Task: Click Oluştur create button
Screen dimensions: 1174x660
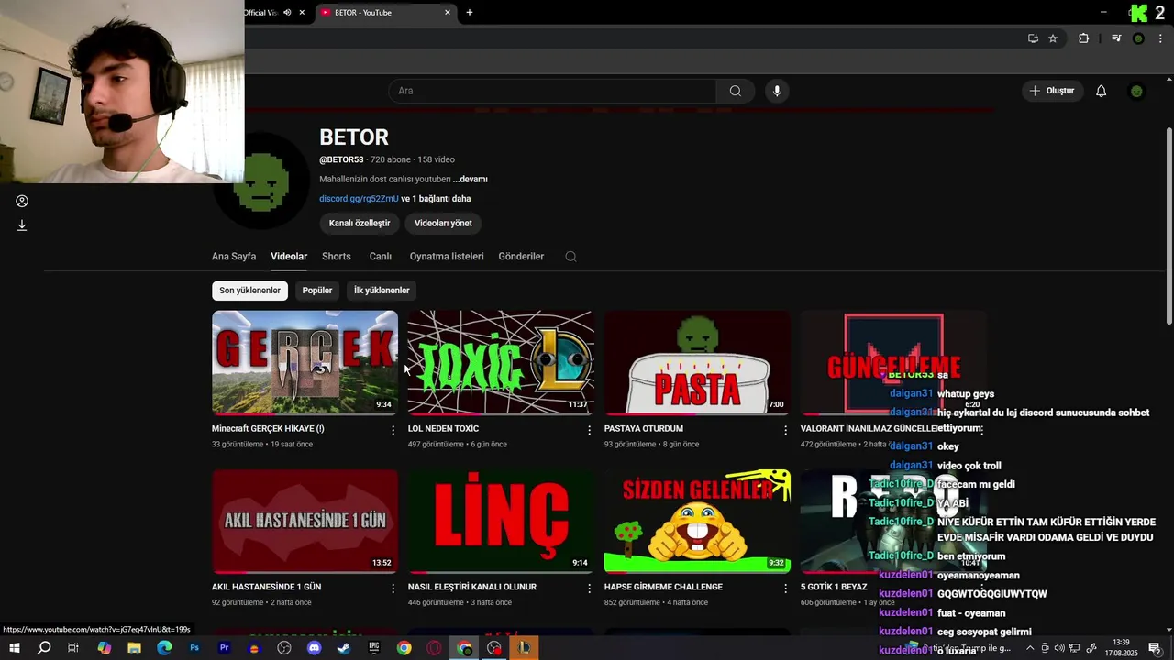Action: click(x=1051, y=91)
